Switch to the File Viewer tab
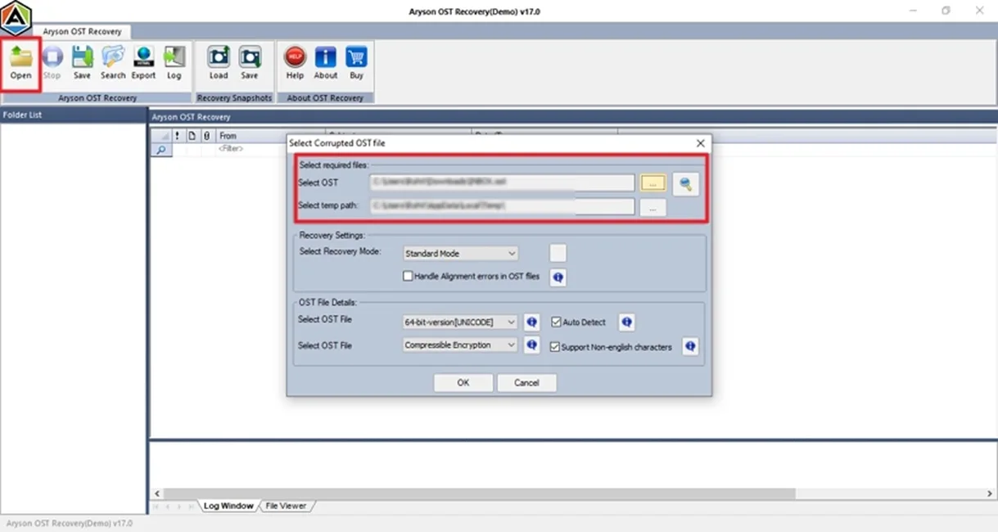 286,506
